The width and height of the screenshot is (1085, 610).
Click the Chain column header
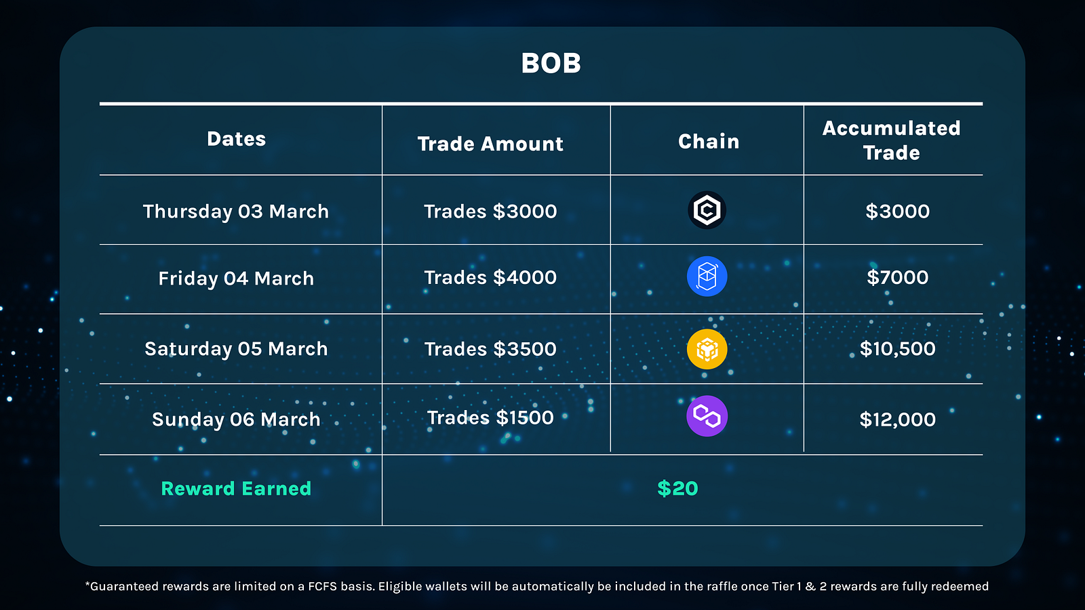709,141
